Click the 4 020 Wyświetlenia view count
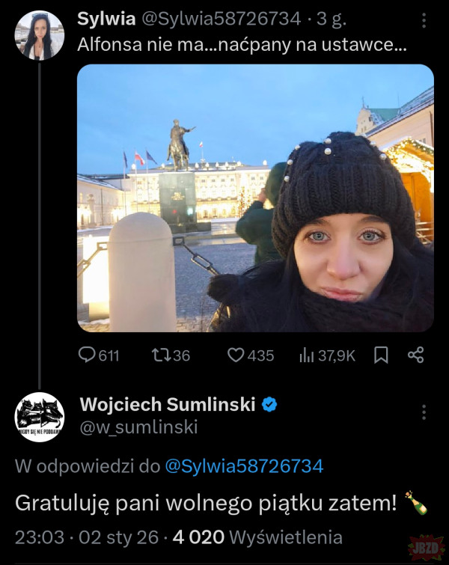This screenshot has height=565, width=449. tap(257, 537)
